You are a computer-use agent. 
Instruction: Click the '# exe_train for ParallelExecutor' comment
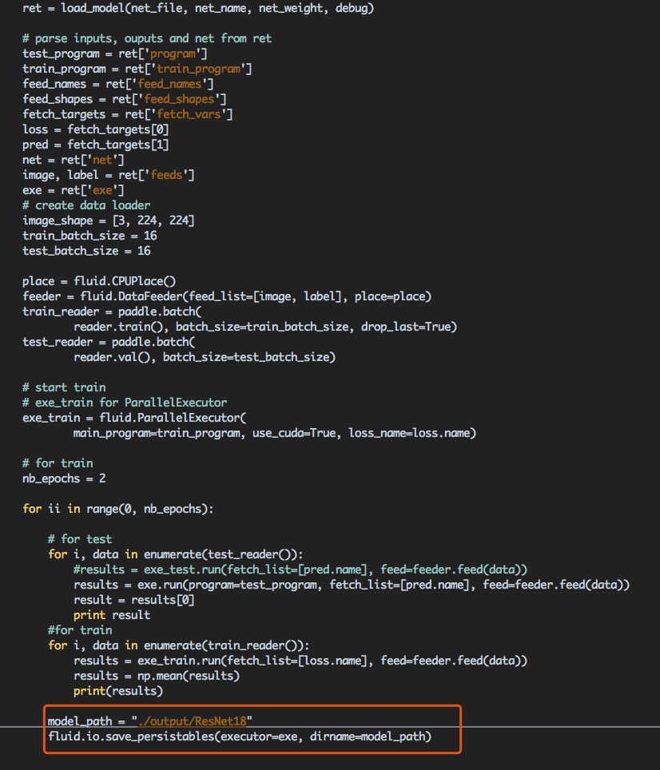point(125,403)
